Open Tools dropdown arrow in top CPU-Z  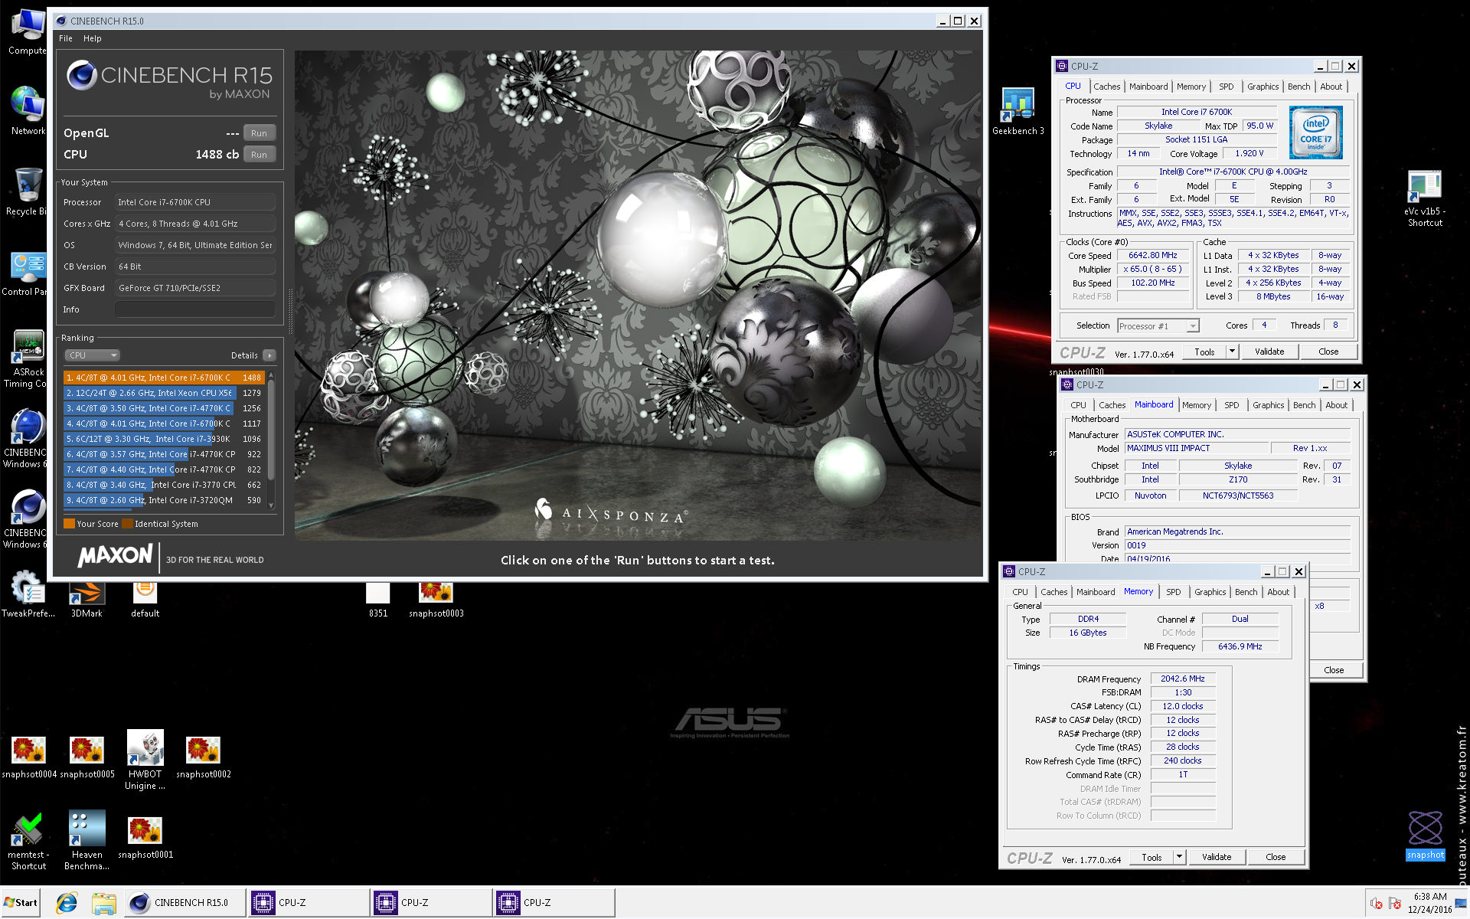(x=1232, y=352)
